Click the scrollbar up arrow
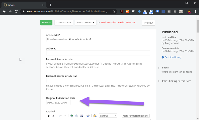The height and width of the screenshot is (120, 199). 198,17
